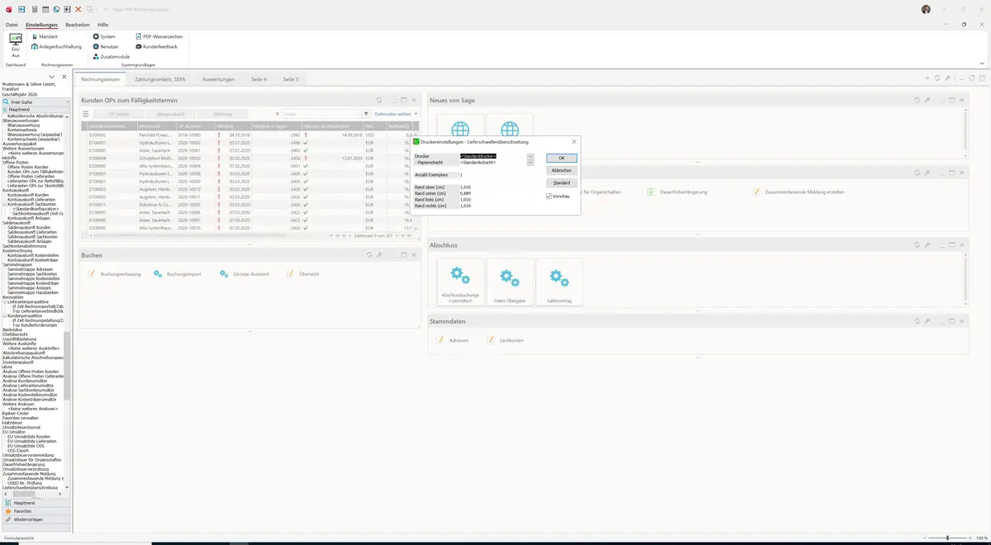Toggle the Dashboard Ein/Aus button

click(15, 45)
